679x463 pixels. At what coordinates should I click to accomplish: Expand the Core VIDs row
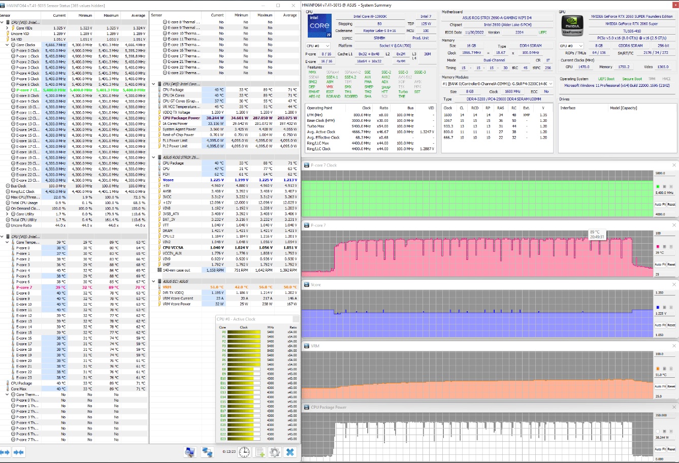8,28
